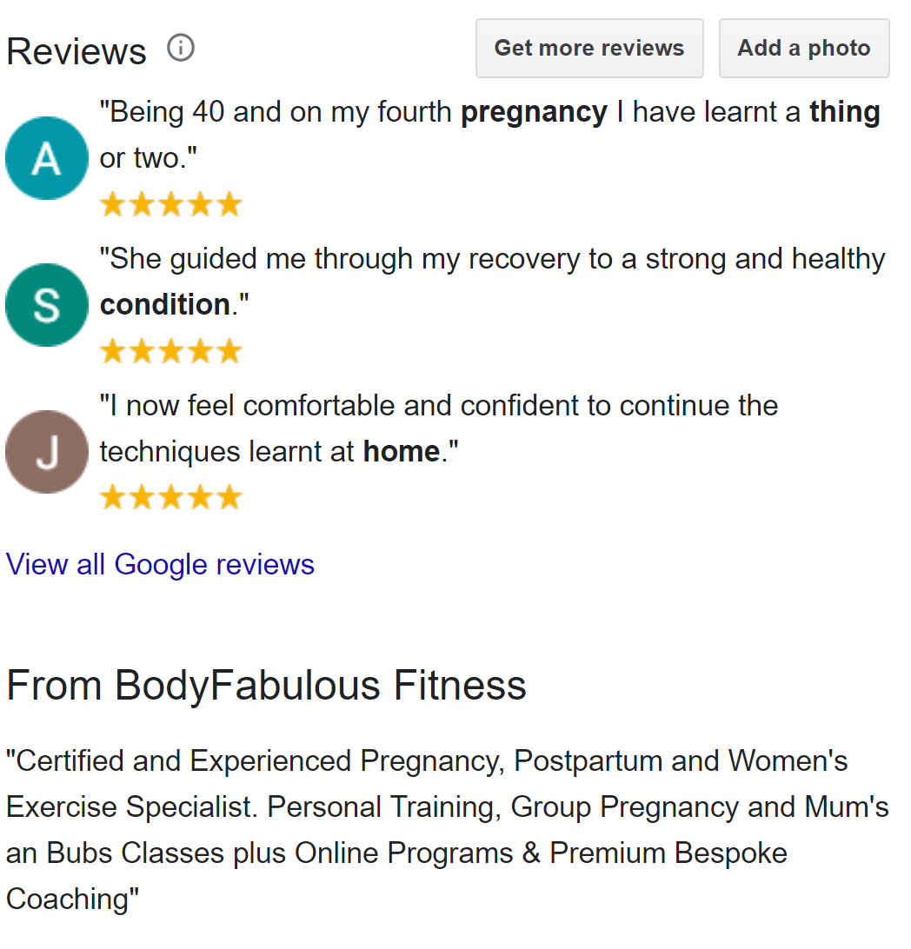Open the 'View all Google reviews' link

pyautogui.click(x=160, y=565)
